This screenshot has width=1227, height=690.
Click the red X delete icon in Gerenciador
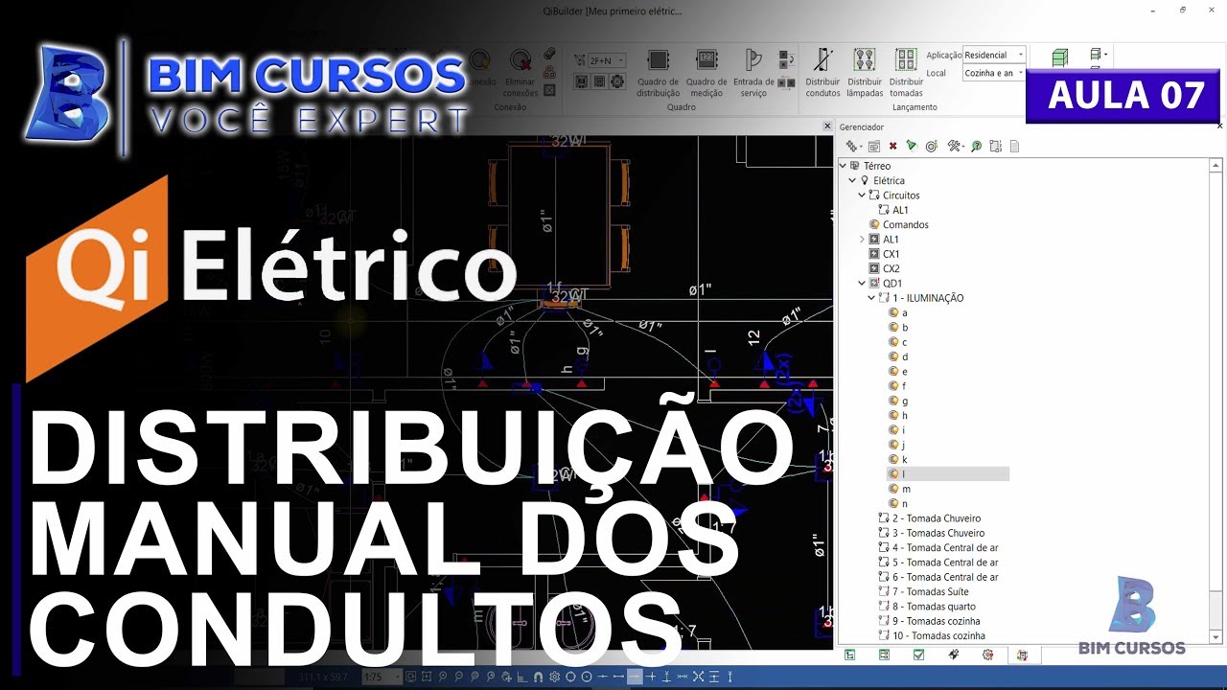892,147
